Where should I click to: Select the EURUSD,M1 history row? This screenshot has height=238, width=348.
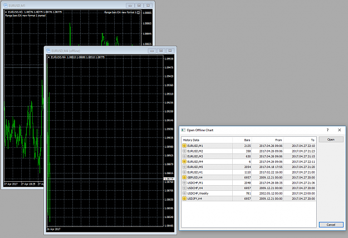click(x=249, y=146)
